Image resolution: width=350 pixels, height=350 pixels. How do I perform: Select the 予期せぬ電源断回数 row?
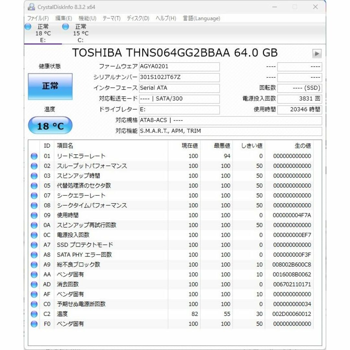point(171,304)
